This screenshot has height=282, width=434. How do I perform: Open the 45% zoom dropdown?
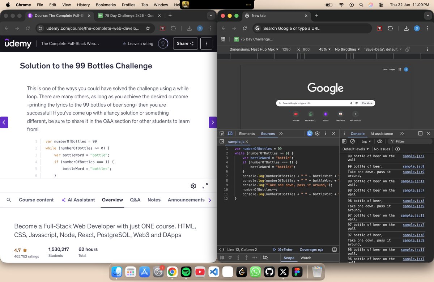coord(325,49)
